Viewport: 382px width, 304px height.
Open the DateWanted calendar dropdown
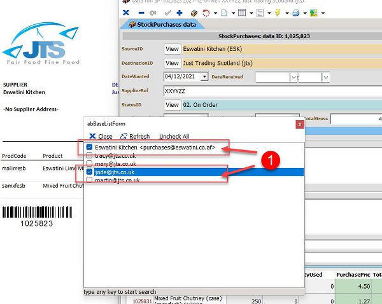click(x=204, y=77)
